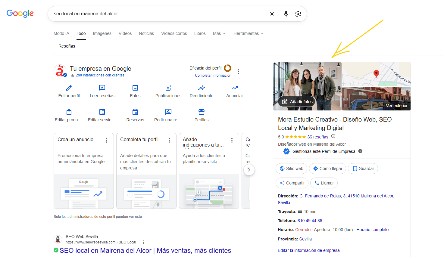Show next suggestion cards with arrow

pyautogui.click(x=249, y=170)
